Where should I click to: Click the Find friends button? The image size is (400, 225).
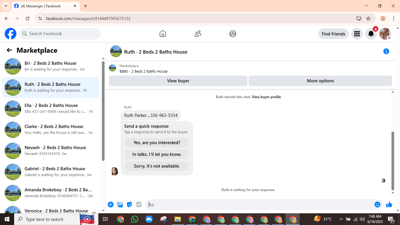click(x=334, y=34)
